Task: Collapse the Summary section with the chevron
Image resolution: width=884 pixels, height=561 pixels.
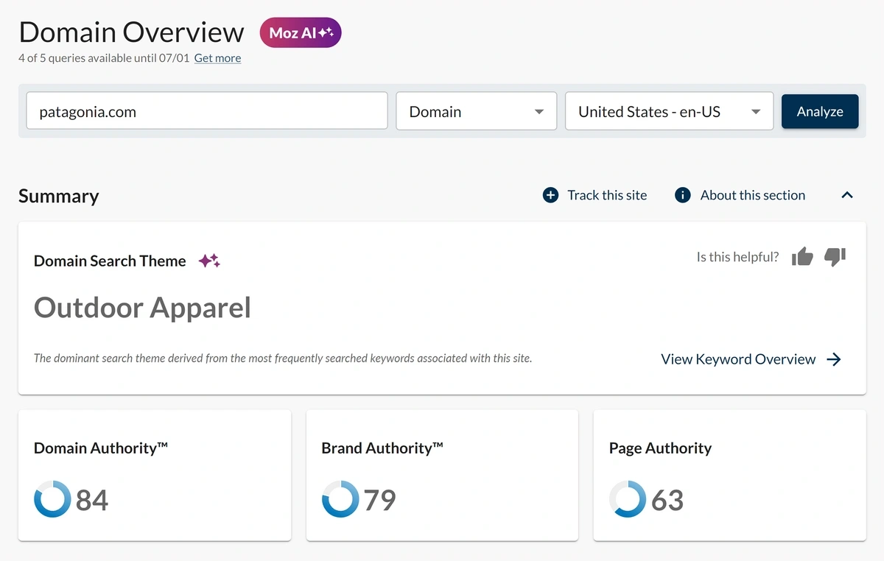Action: point(847,195)
